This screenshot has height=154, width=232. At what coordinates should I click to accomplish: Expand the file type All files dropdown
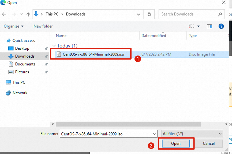tap(192, 134)
